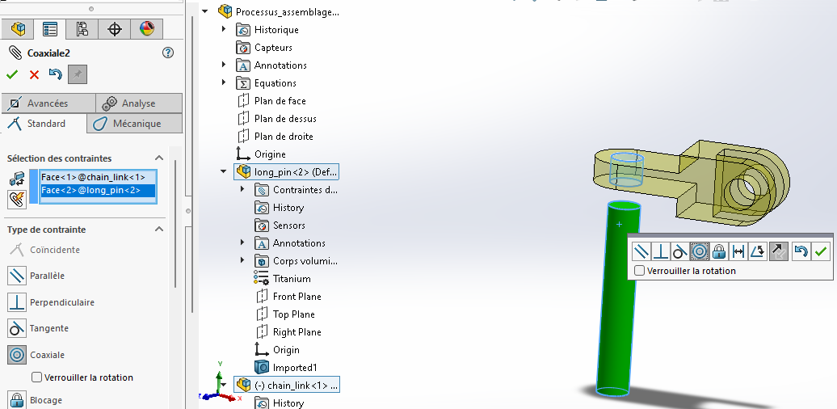Choose the Blocage mate type

tap(36, 400)
